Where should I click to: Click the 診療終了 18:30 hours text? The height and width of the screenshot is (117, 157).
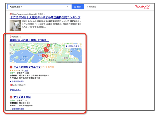click(x=23, y=73)
